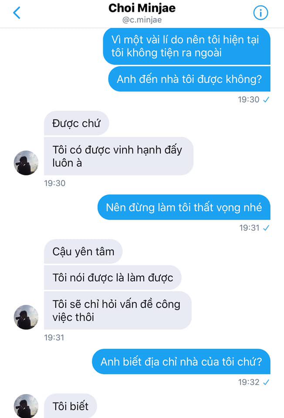Select the 'Tôi có được vinh hạnh đấy' bubble
This screenshot has height=418, width=284.
coord(118,156)
